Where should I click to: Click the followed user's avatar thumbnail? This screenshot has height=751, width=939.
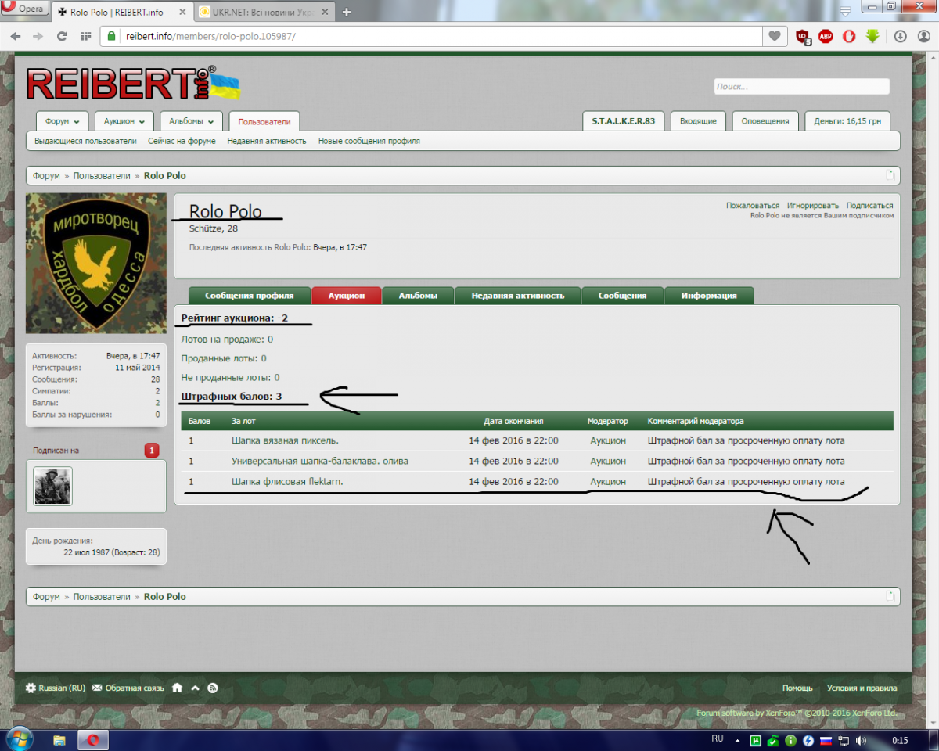pos(52,486)
